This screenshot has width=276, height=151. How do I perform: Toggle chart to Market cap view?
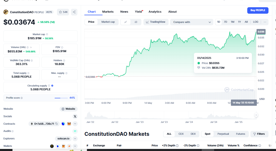click(x=108, y=22)
